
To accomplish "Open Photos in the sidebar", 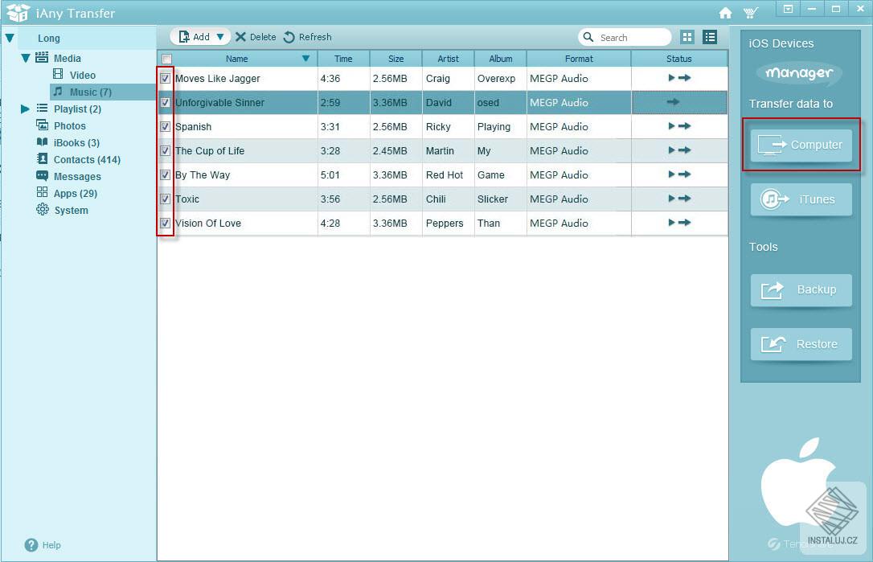I will point(60,126).
